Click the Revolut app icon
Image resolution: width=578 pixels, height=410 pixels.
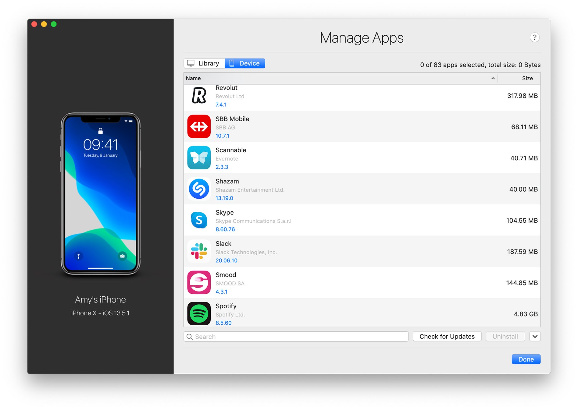(x=199, y=95)
